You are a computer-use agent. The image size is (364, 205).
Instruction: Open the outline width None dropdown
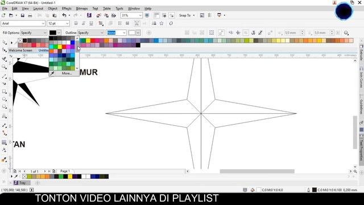(124, 33)
